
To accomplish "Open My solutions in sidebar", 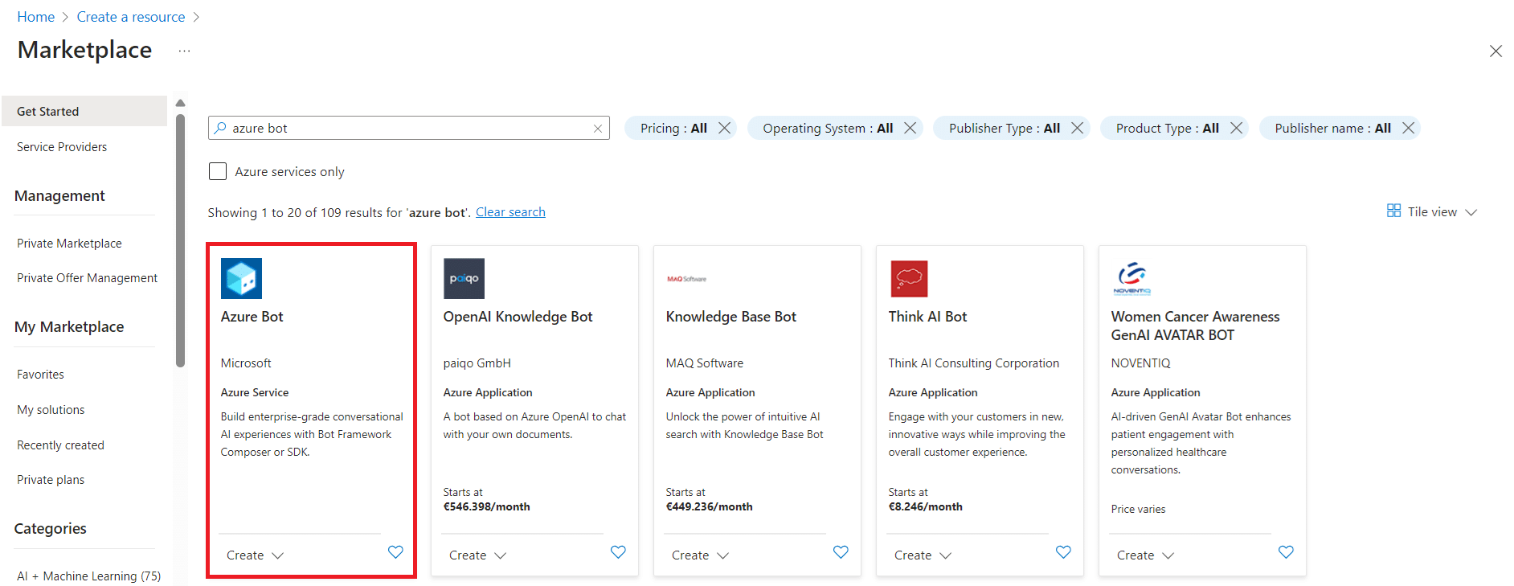I will pos(51,410).
